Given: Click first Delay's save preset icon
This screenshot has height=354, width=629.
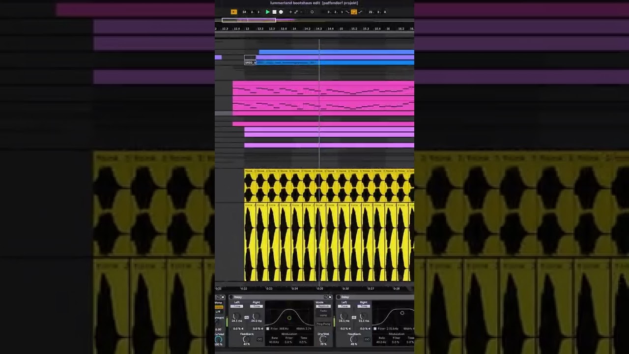Looking at the screenshot, I should coord(330,297).
